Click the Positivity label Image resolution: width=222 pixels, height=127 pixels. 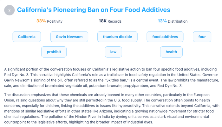[x=55, y=21]
